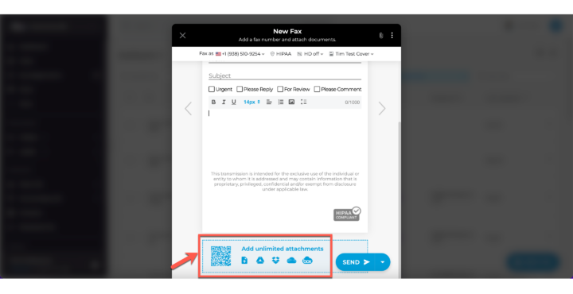Viewport: 573px width, 294px height.
Task: Click the Subject input field
Action: click(x=285, y=75)
